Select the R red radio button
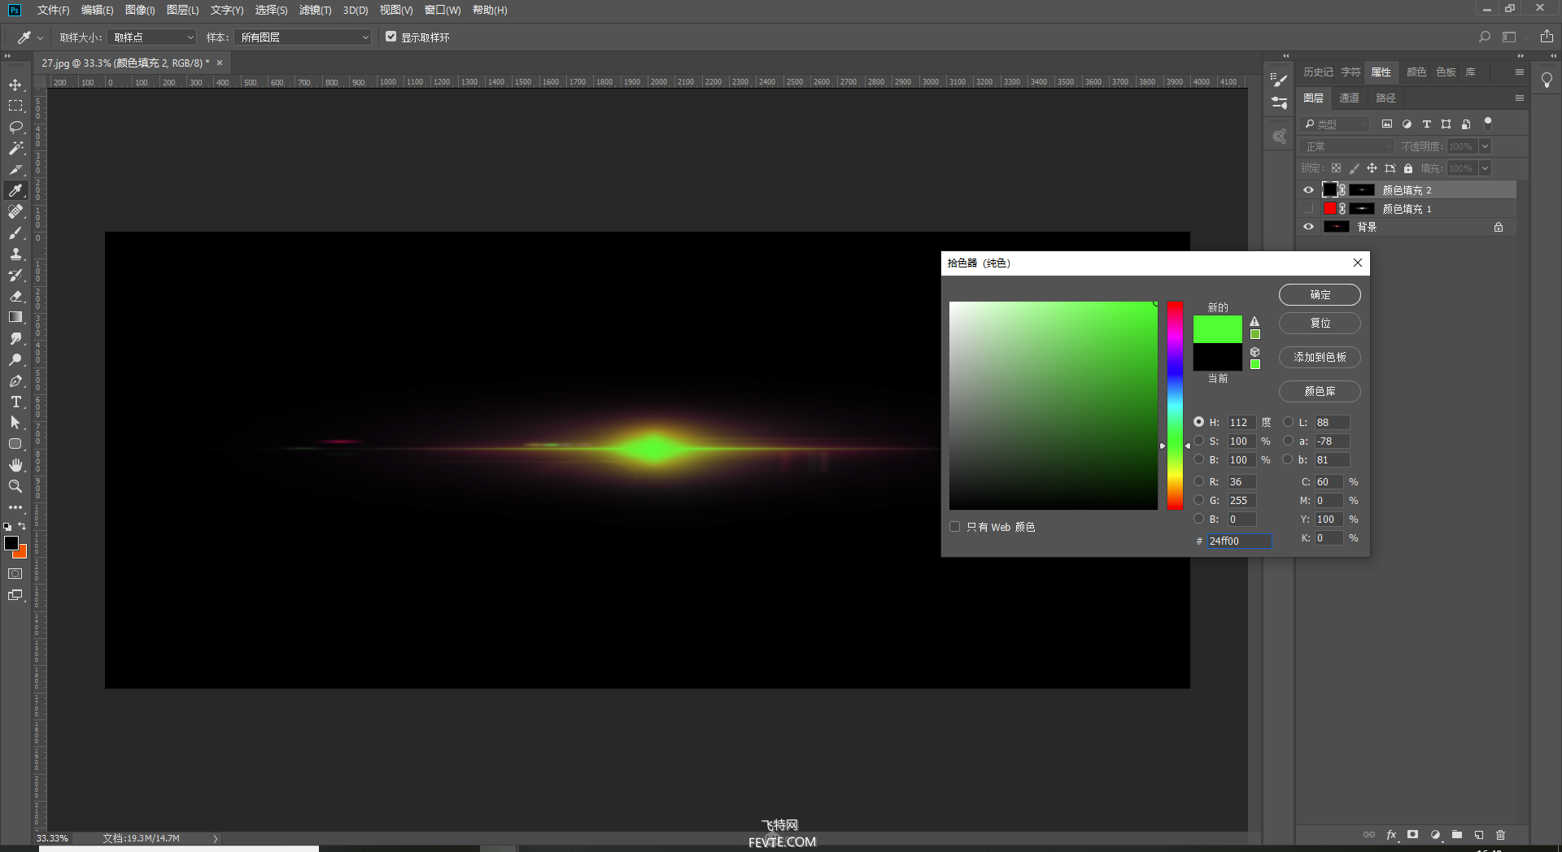The image size is (1562, 852). pyautogui.click(x=1199, y=481)
